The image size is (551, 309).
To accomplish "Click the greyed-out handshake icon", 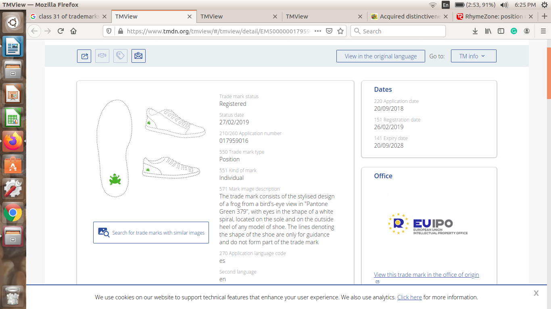I will tap(102, 56).
